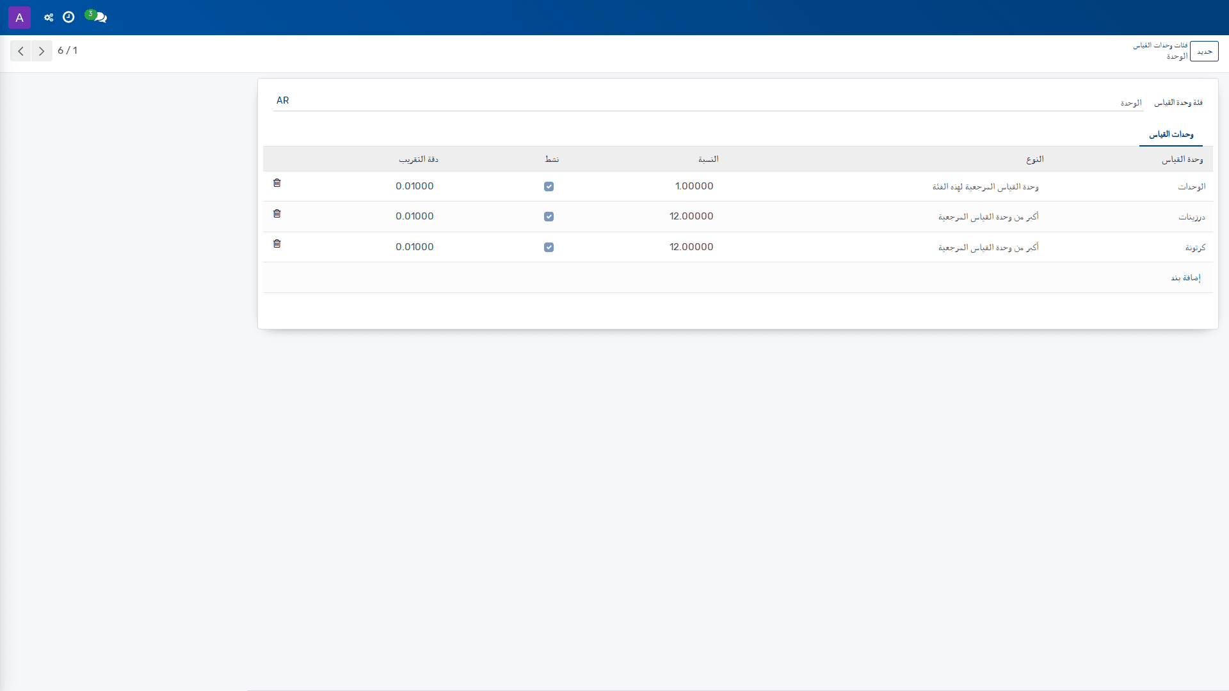1229x691 pixels.
Task: Go to previous record arrow
Action: pyautogui.click(x=20, y=51)
